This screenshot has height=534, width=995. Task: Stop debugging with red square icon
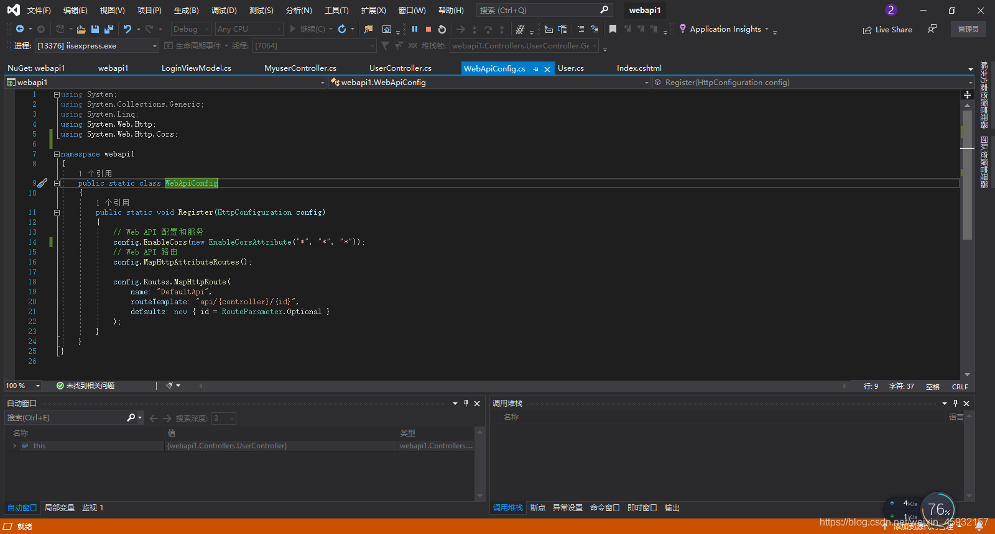point(428,29)
